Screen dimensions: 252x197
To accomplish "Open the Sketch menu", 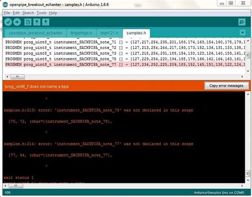I will 28,13.
